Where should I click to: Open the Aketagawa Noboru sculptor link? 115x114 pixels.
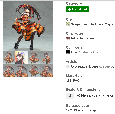[x=84, y=67]
